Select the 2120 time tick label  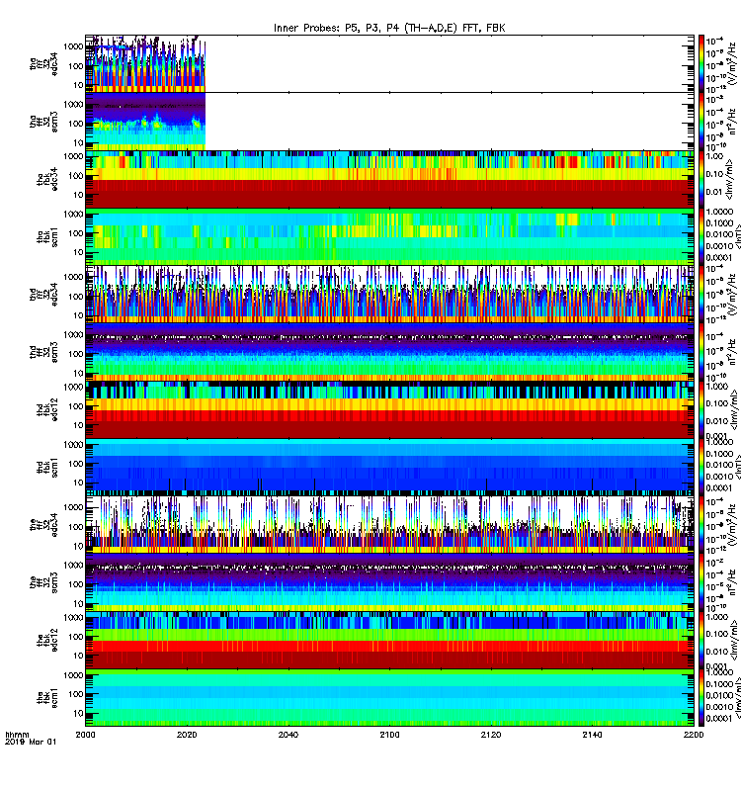pos(491,735)
